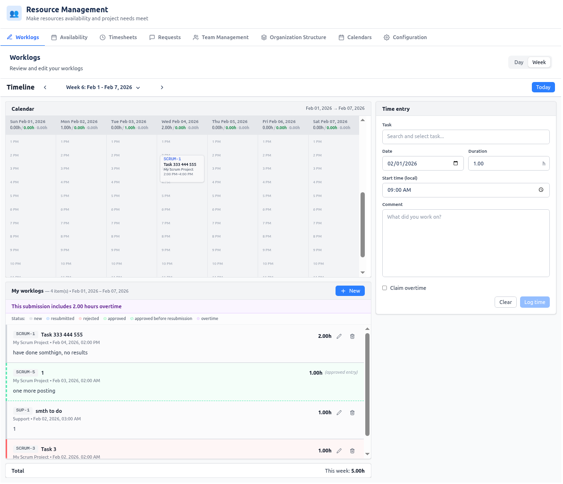Viewport: 563px width, 484px height.
Task: Click the Search and select task field
Action: point(465,137)
